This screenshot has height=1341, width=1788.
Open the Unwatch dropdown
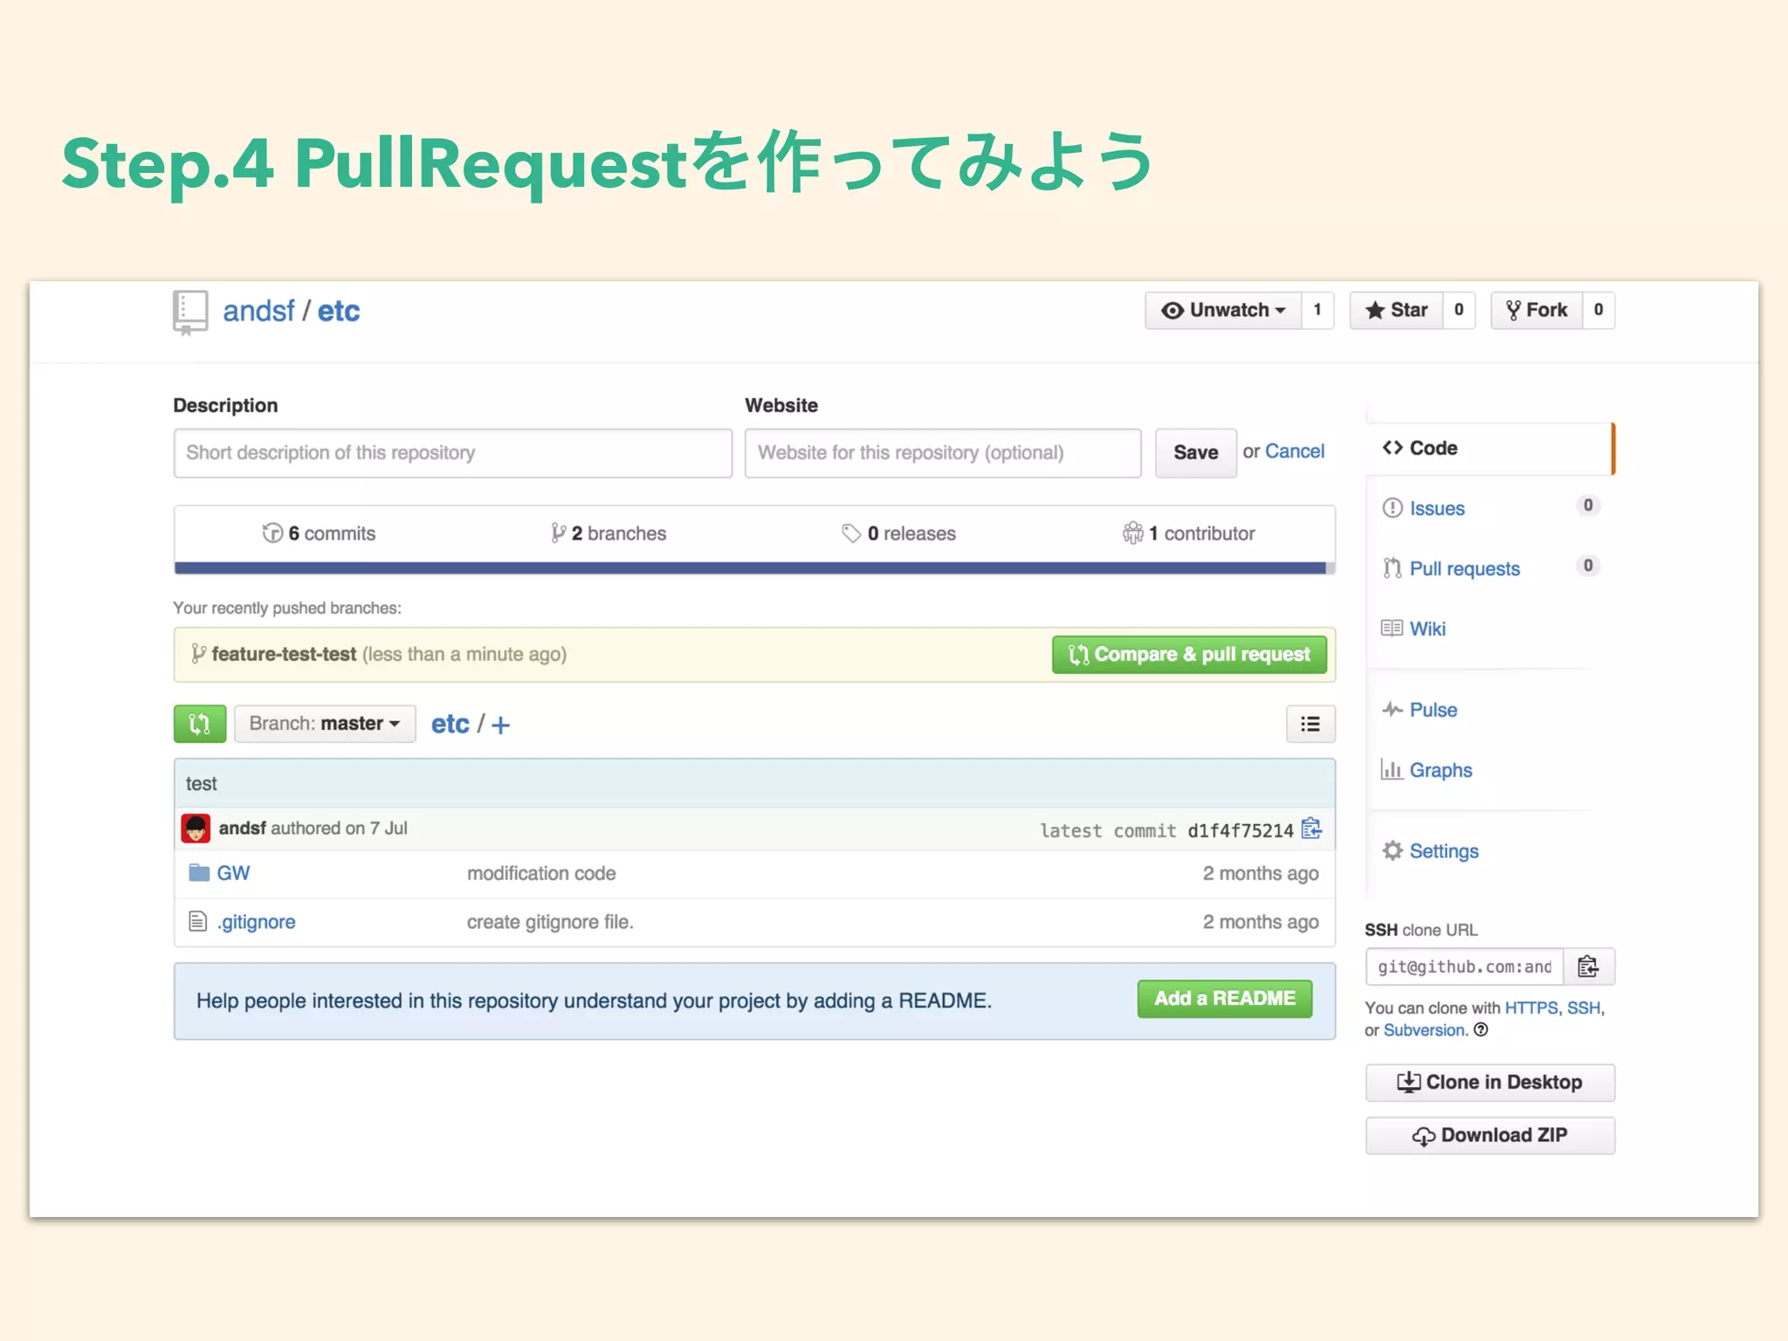(1223, 310)
